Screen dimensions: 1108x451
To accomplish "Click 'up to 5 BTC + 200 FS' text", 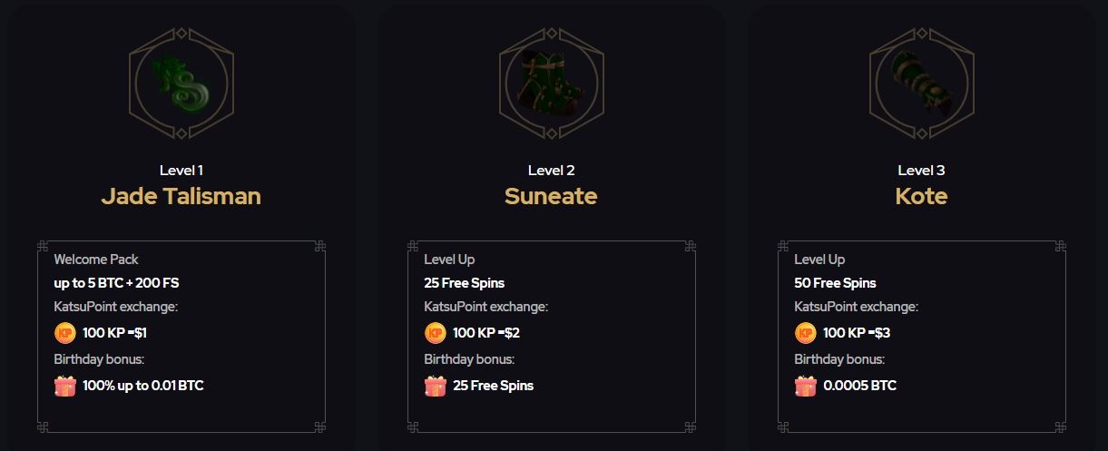I will click(x=116, y=283).
